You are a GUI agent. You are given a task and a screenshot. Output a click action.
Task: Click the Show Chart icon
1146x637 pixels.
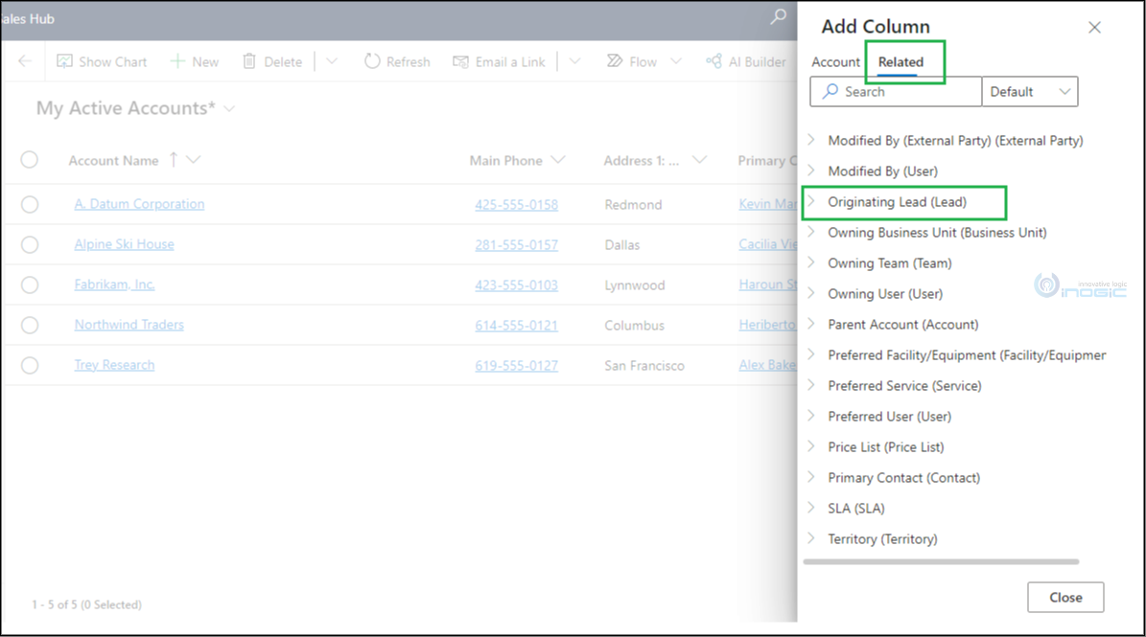(64, 61)
